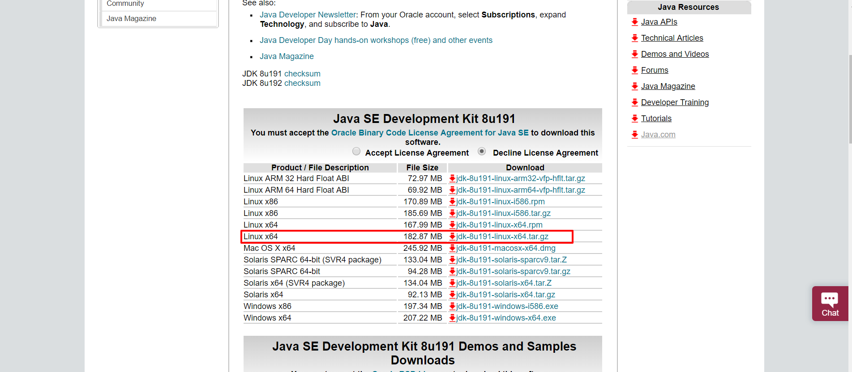The width and height of the screenshot is (852, 372).
Task: Click download arrow icon beside jdk-8u191-solaris-sparcv9.tar.Z
Action: 452,260
